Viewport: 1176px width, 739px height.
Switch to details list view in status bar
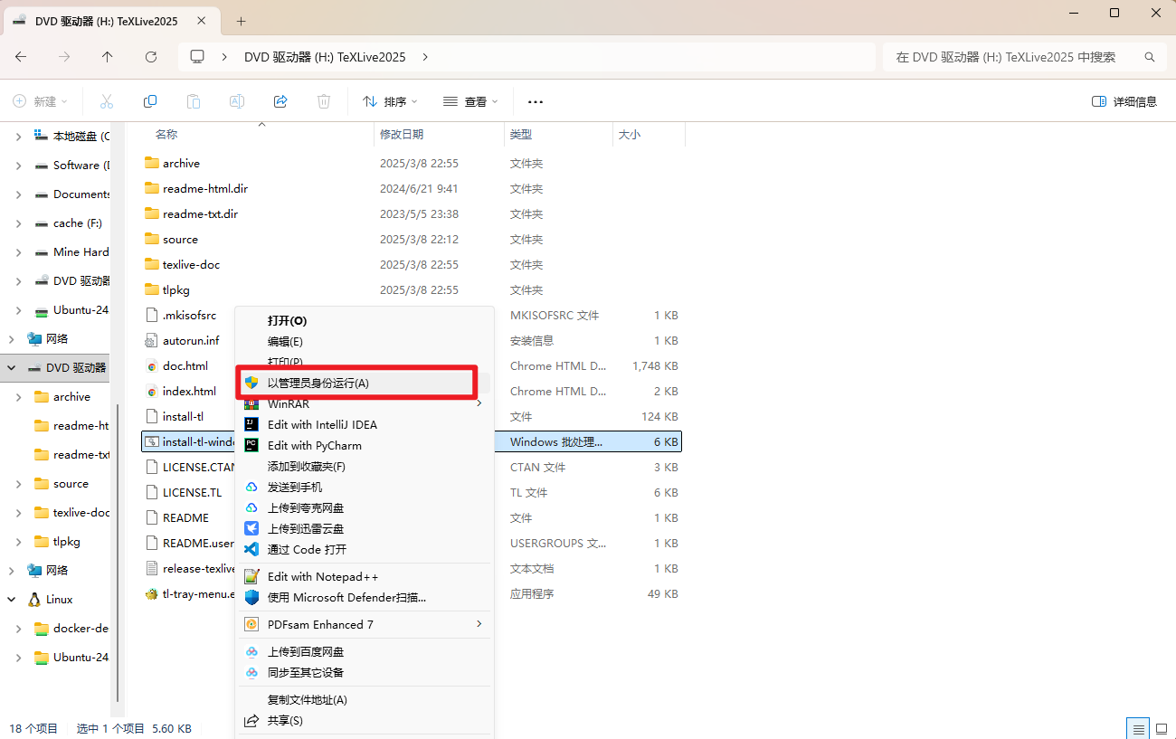pyautogui.click(x=1137, y=728)
